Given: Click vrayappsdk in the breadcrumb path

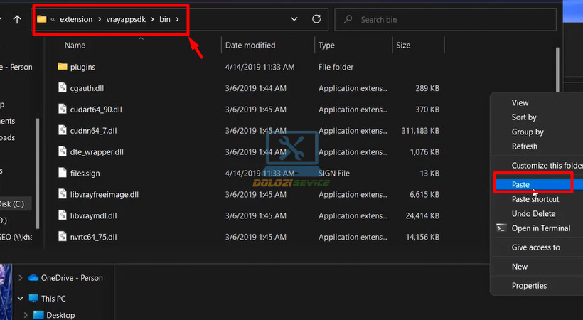Looking at the screenshot, I should pos(125,19).
